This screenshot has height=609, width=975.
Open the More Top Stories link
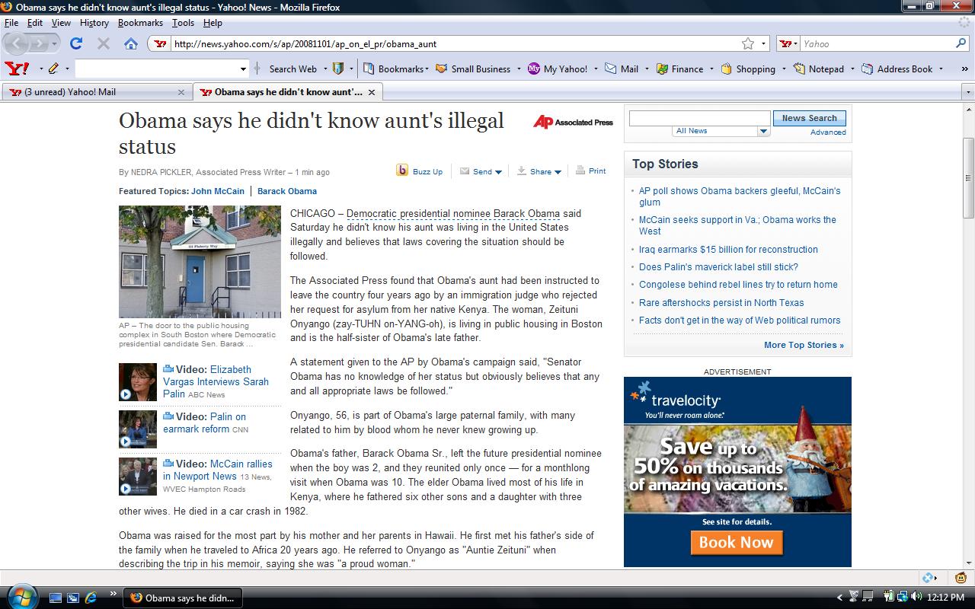click(804, 345)
